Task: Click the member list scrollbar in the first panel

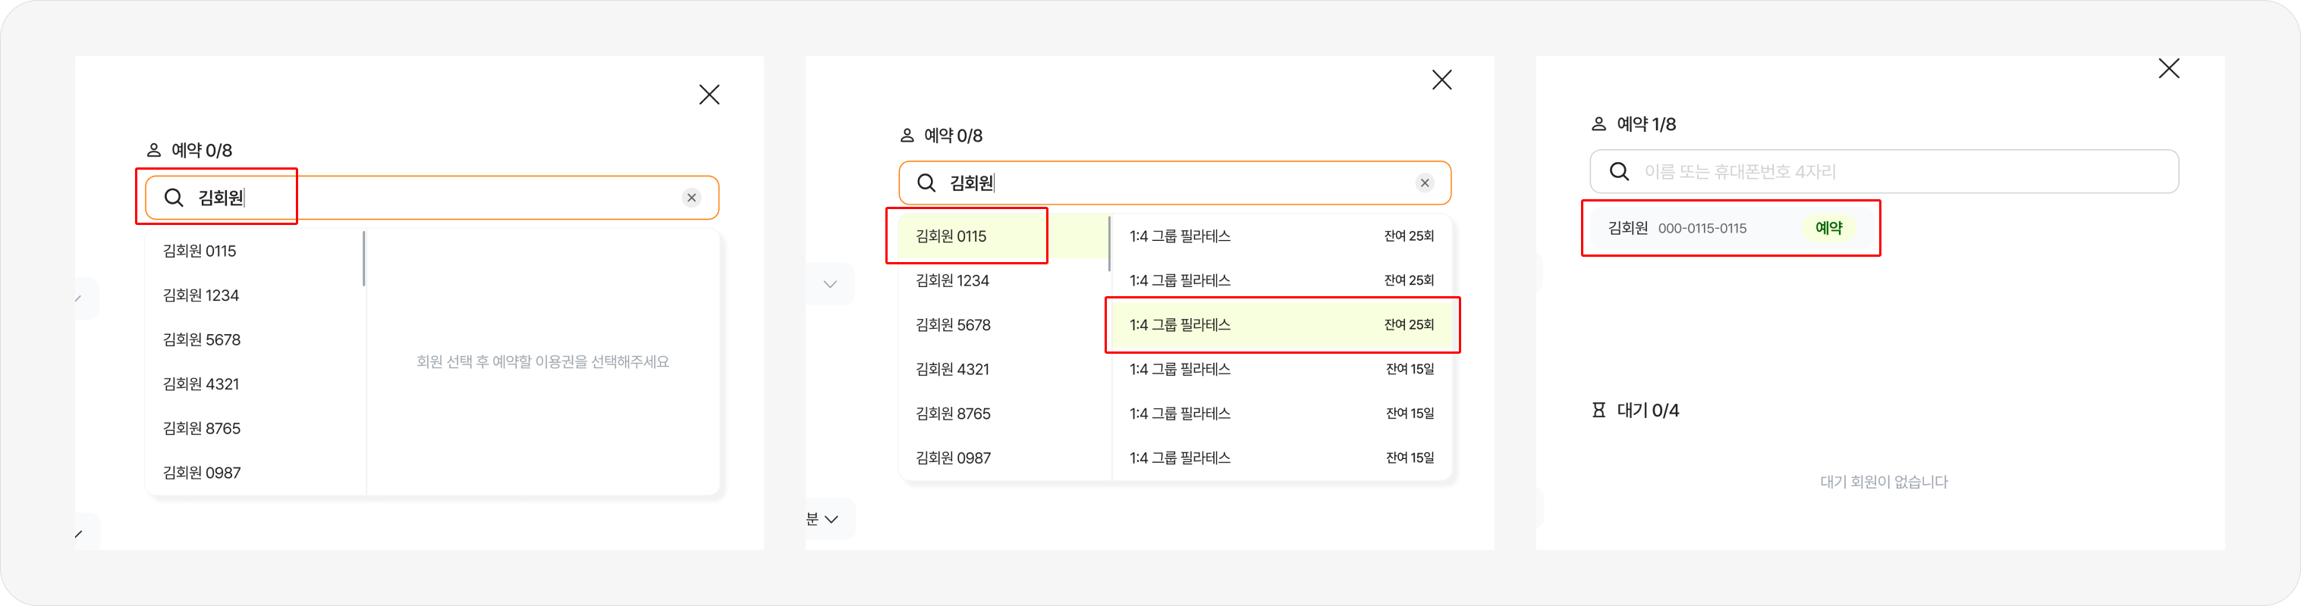Action: point(363,259)
